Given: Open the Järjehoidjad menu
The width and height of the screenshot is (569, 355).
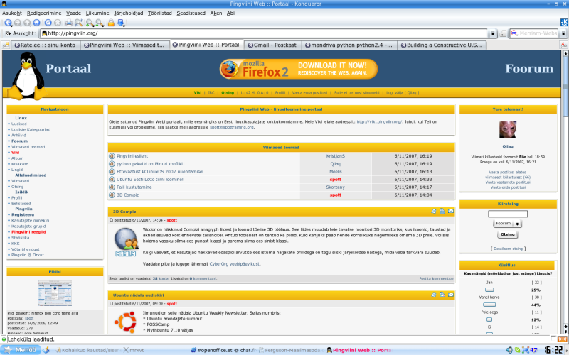Looking at the screenshot, I should click(x=129, y=13).
